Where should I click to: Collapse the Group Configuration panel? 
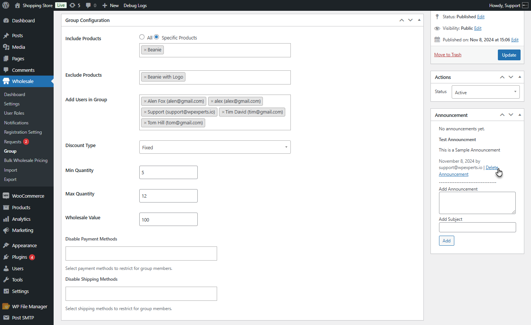tap(419, 20)
